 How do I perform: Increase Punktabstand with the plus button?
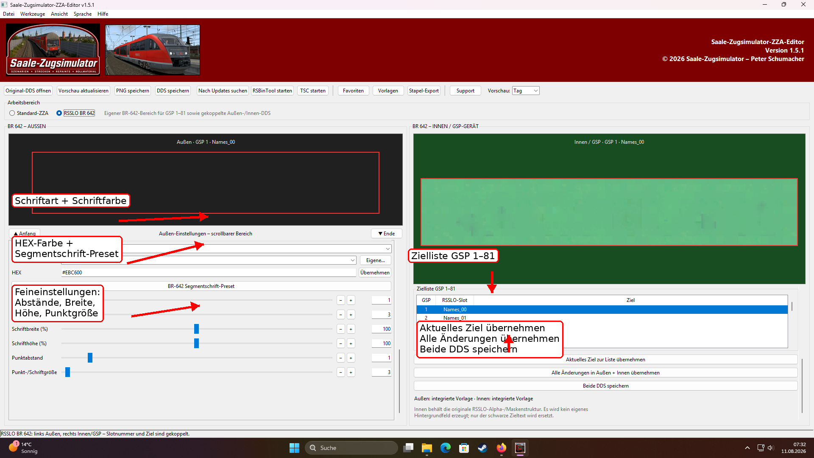point(351,358)
